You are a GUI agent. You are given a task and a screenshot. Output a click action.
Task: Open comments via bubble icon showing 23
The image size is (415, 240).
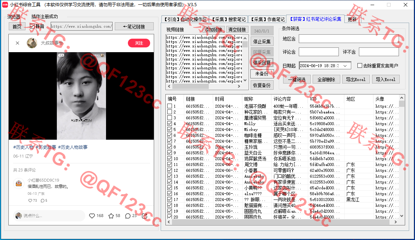(x=128, y=216)
